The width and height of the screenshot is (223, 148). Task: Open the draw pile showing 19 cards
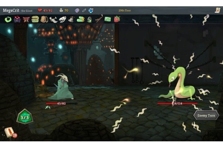pos(10,132)
